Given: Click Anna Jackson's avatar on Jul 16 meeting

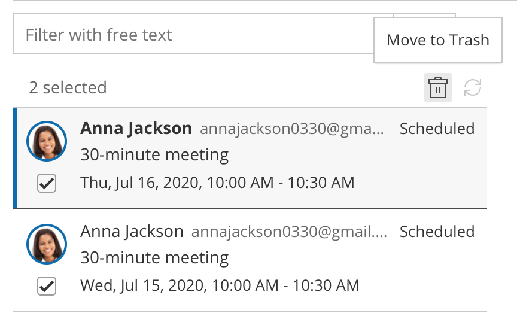Looking at the screenshot, I should (47, 142).
